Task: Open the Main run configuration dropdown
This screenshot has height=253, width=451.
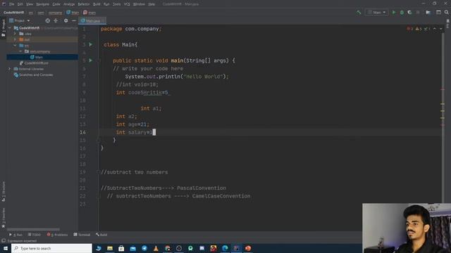Action: pyautogui.click(x=377, y=13)
